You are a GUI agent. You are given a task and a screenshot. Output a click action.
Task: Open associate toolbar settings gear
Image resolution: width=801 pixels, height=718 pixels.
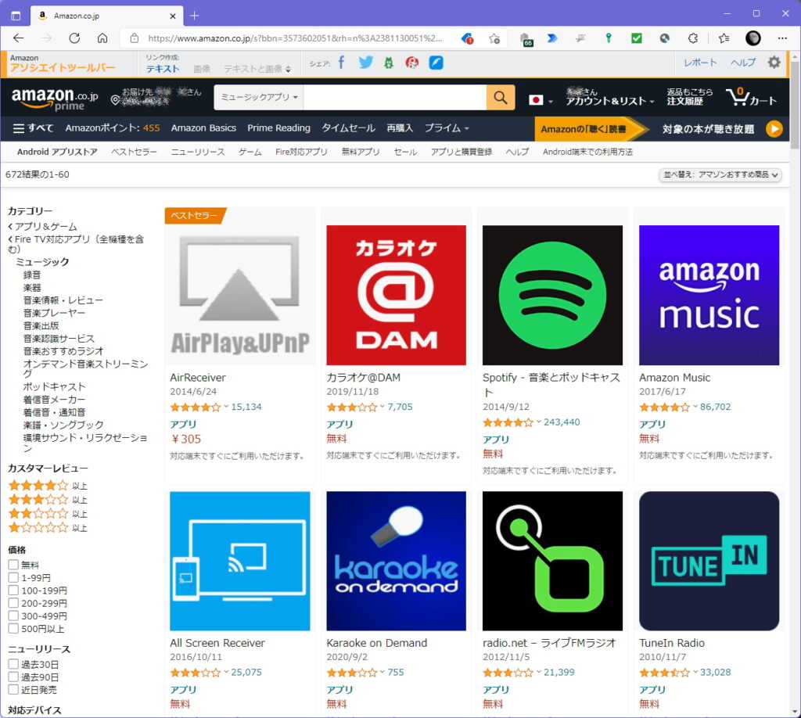[x=774, y=63]
